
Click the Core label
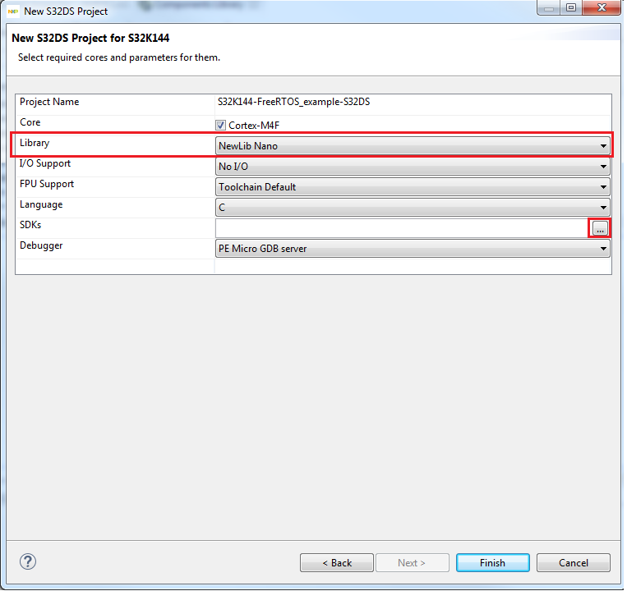pos(30,122)
